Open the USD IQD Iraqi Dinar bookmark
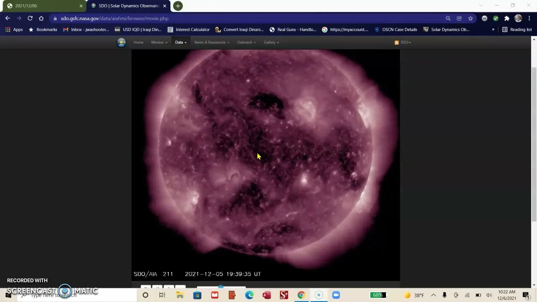Image resolution: width=537 pixels, height=302 pixels. click(138, 30)
